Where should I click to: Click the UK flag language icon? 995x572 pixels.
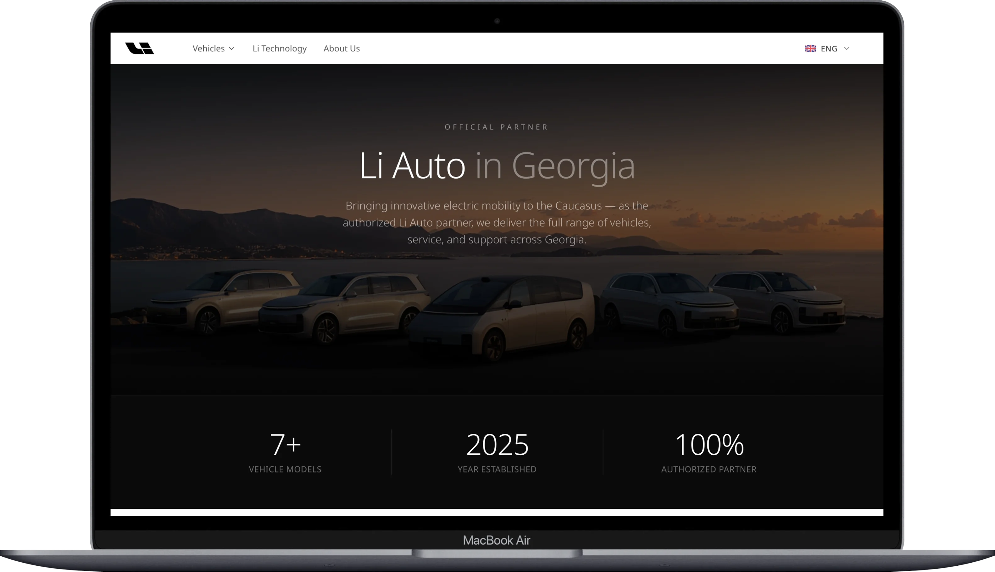click(x=810, y=48)
